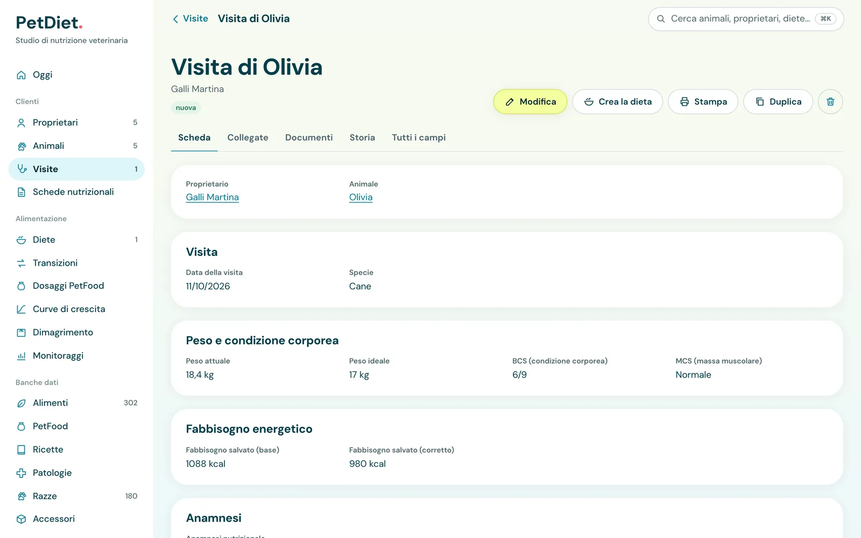
Task: Click the leaf icon beside Alimenti
Action: pos(22,403)
